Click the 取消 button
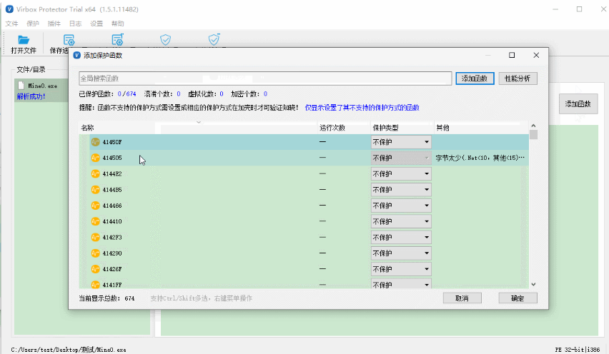 (x=462, y=298)
